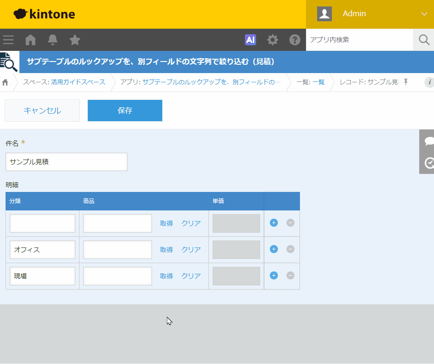Delete the blank first table row
Viewport: 434px width, 364px height.
(290, 223)
